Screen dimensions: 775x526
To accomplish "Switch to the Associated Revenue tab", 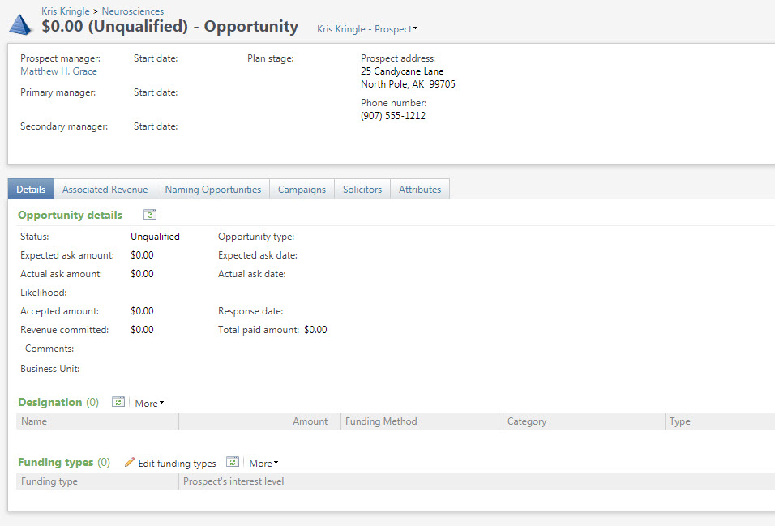I will point(105,190).
